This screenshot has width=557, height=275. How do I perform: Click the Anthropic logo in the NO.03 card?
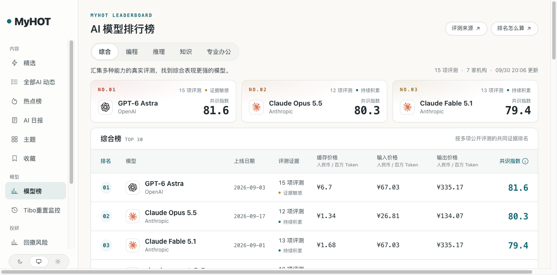407,107
